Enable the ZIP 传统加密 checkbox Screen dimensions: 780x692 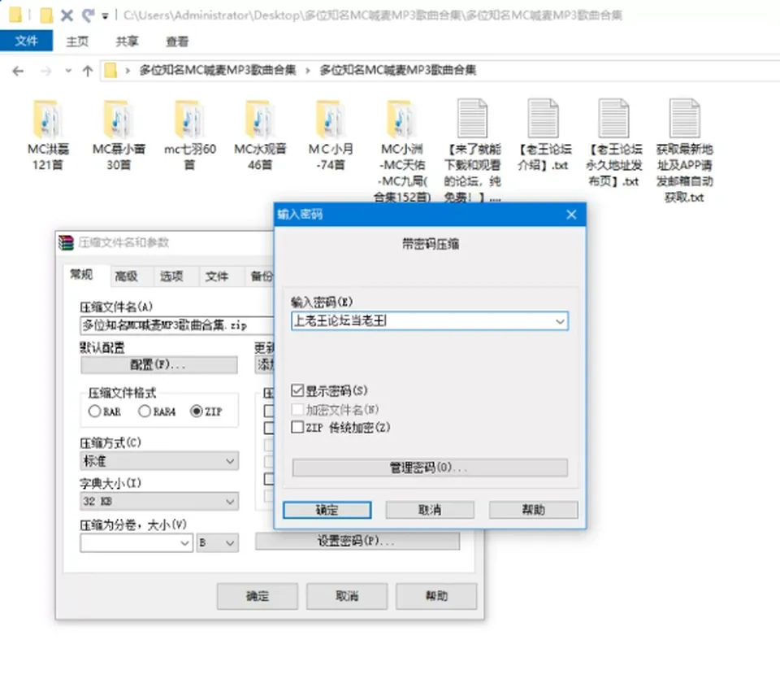(x=297, y=427)
